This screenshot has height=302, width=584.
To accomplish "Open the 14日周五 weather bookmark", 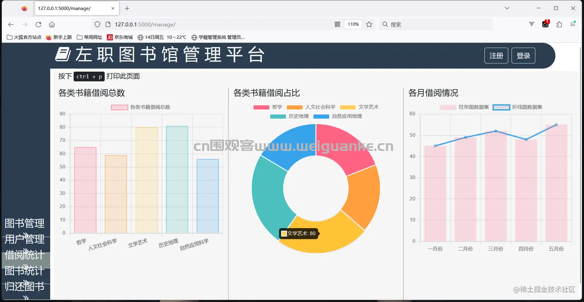I will (162, 37).
